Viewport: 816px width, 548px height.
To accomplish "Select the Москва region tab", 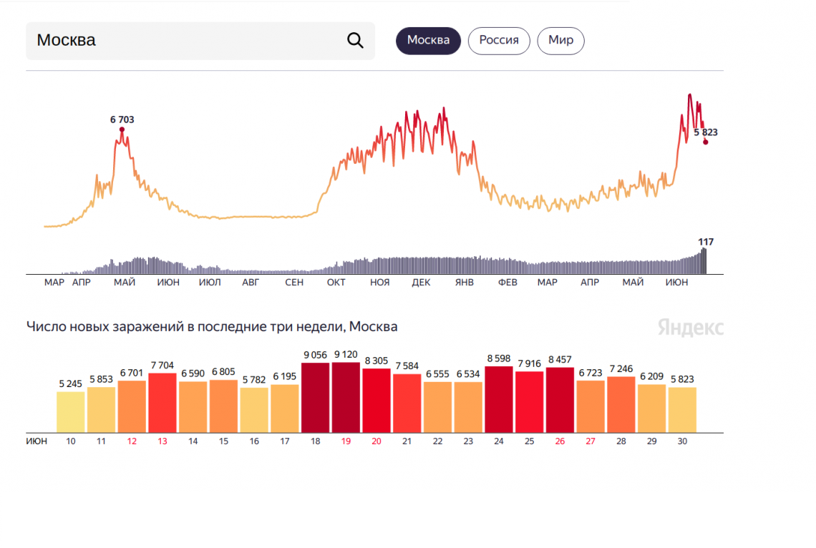I will pyautogui.click(x=428, y=41).
